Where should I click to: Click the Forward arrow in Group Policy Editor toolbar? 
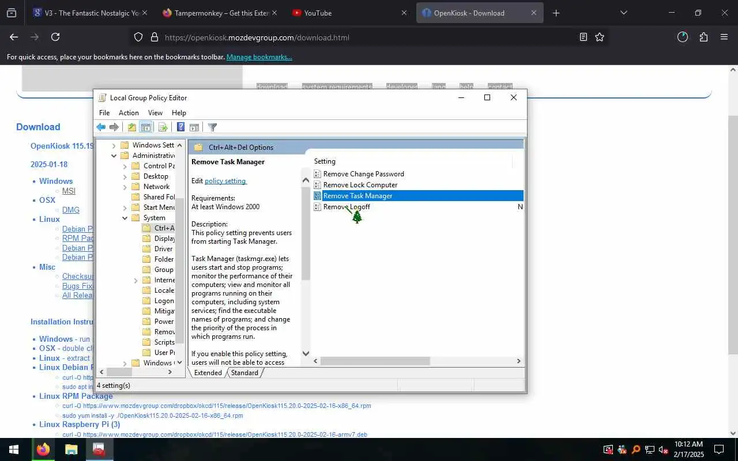[114, 127]
